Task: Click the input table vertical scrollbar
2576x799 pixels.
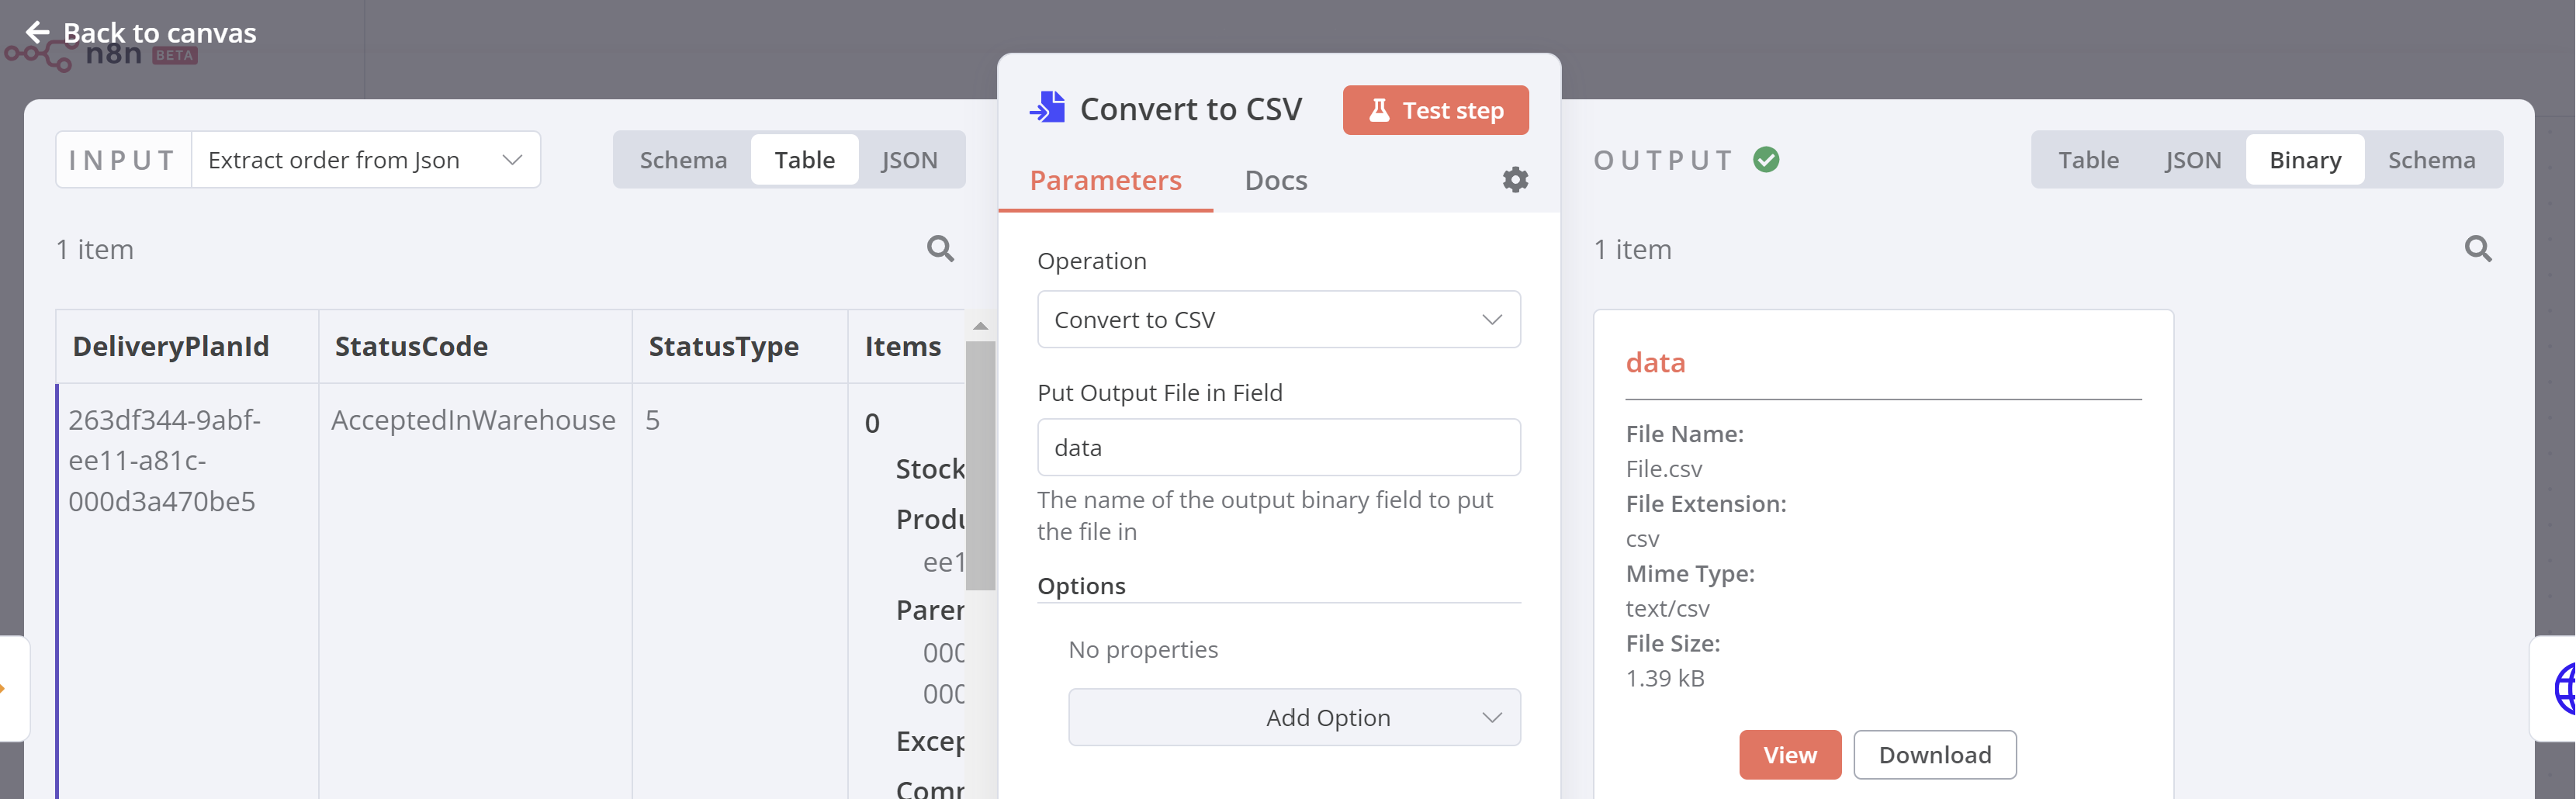Action: point(980,466)
